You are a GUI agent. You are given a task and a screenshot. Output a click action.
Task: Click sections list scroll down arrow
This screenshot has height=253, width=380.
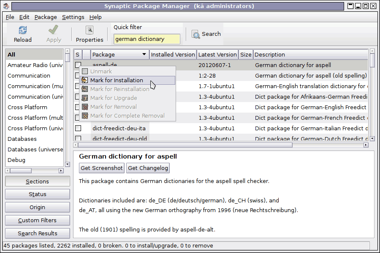click(68, 164)
